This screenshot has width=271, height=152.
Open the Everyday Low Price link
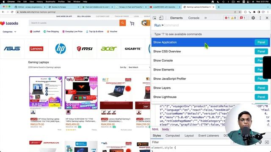pyautogui.click(x=72, y=32)
